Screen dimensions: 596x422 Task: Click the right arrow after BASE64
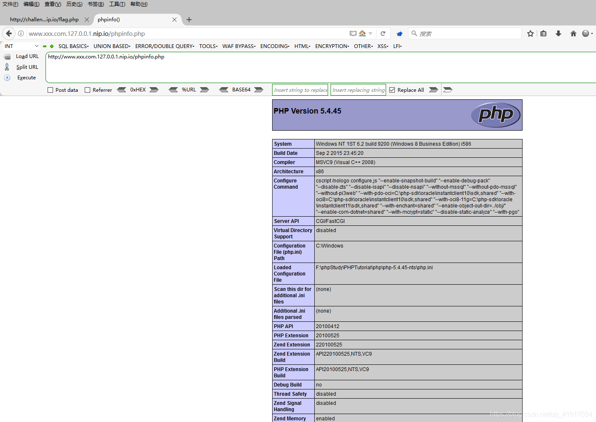(x=259, y=90)
